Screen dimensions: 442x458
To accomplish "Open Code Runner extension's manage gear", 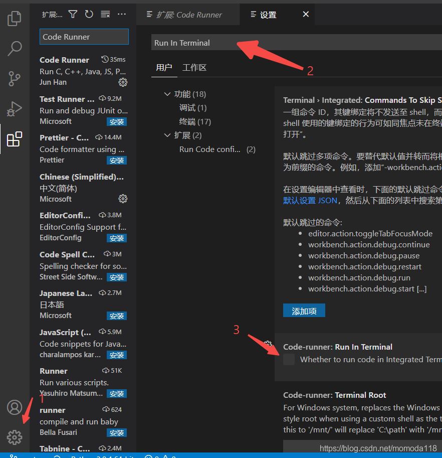I will (x=123, y=82).
